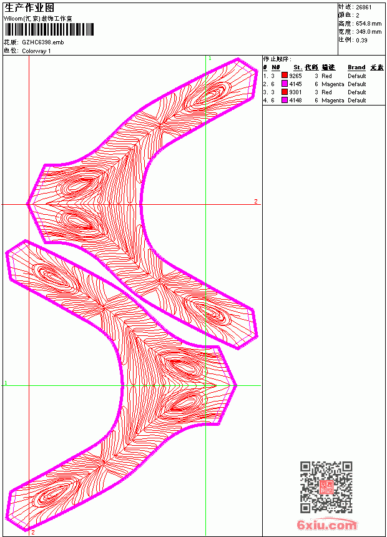Screen dimensions: 387x537
Task: Click the Brand column header
Action: coord(356,67)
